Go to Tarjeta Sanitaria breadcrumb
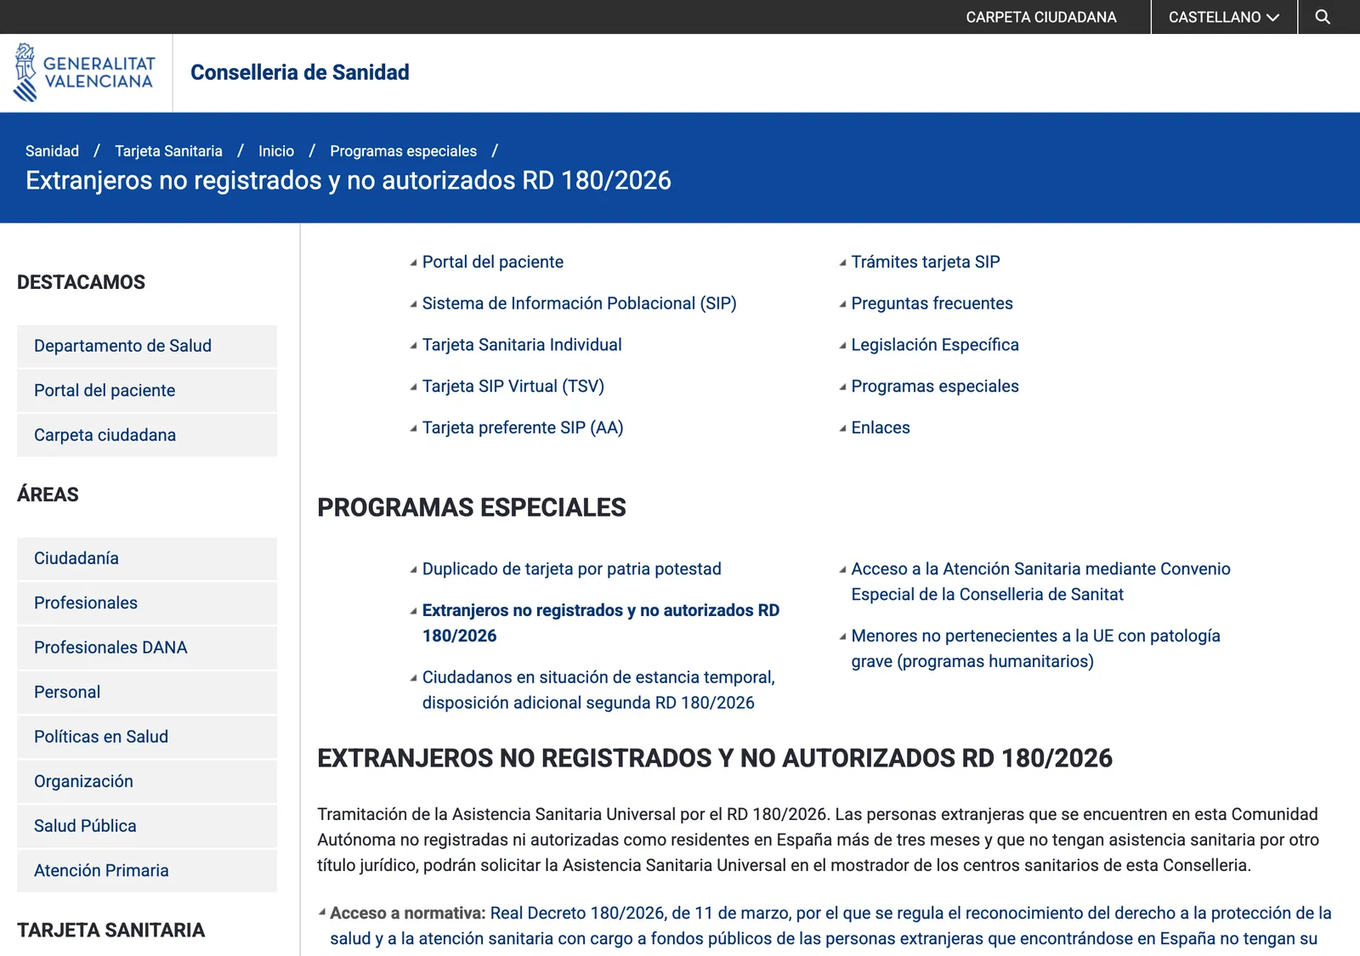Image resolution: width=1360 pixels, height=956 pixels. [168, 151]
